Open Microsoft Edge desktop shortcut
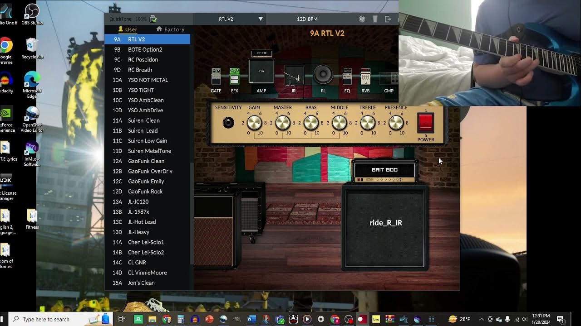Screen dimensions: 581x326 (x=32, y=85)
